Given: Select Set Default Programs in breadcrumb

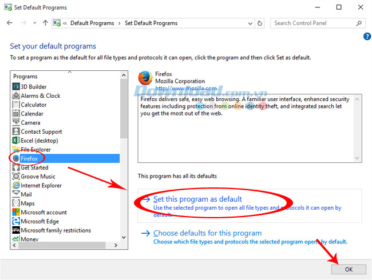Looking at the screenshot, I should (151, 23).
